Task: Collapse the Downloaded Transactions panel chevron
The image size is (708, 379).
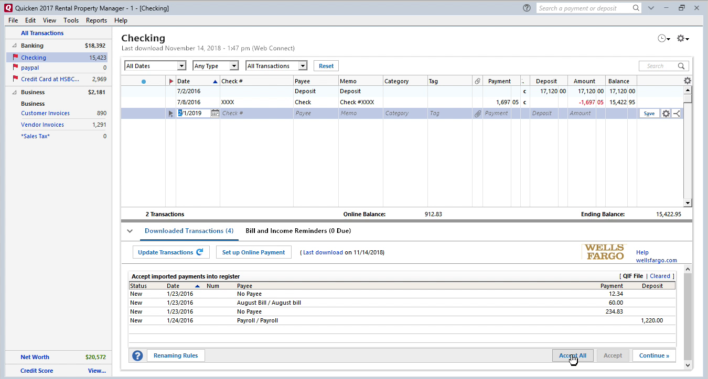Action: click(x=130, y=231)
